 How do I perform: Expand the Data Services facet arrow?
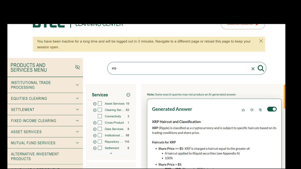click(95, 129)
